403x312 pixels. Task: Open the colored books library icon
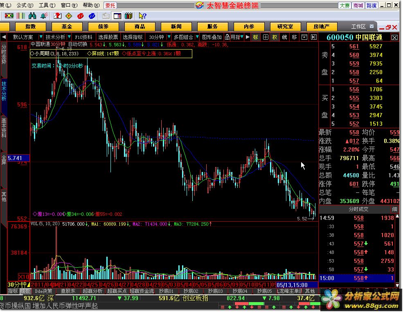[128, 16]
